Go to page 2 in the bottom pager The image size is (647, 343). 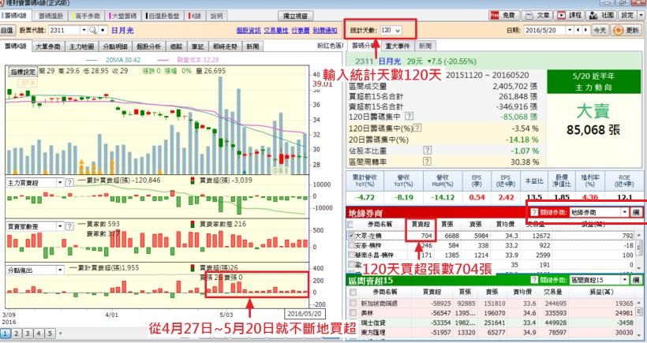[16, 333]
